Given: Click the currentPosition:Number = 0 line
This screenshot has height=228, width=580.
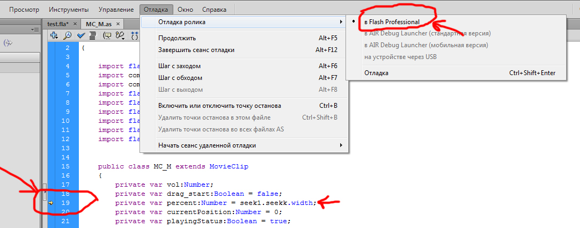Looking at the screenshot, I should [x=199, y=212].
